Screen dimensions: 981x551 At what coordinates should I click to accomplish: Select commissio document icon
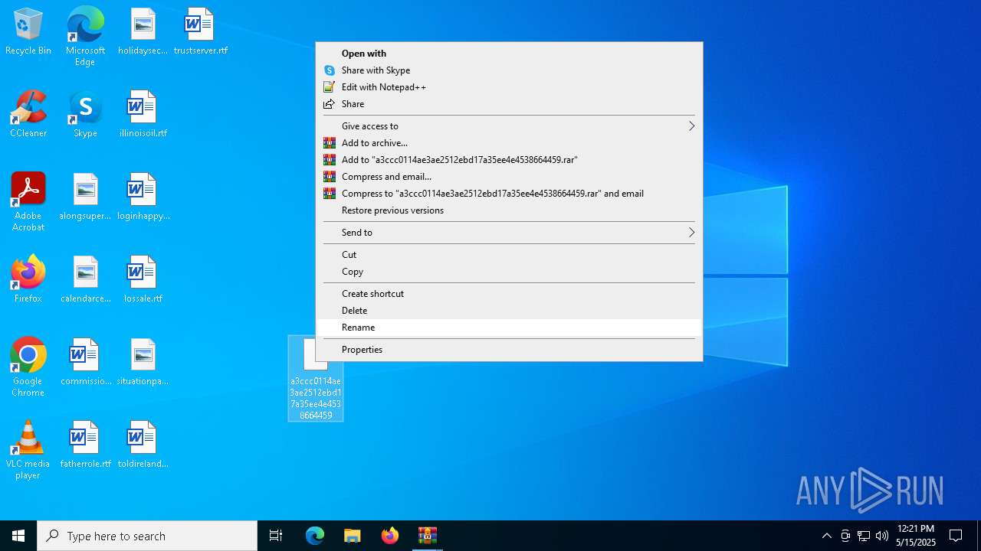pos(85,363)
